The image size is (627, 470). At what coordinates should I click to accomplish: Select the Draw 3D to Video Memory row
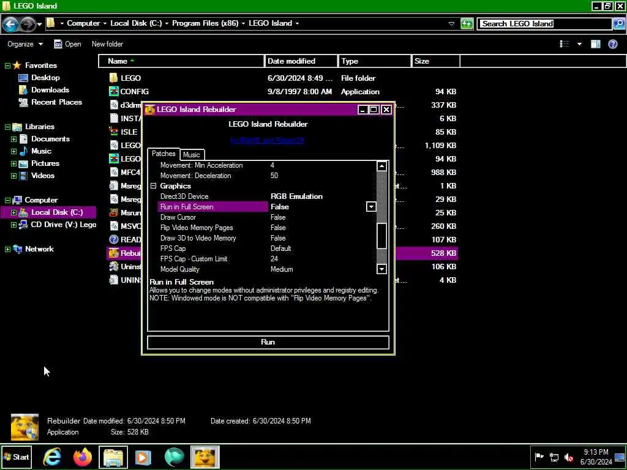261,238
